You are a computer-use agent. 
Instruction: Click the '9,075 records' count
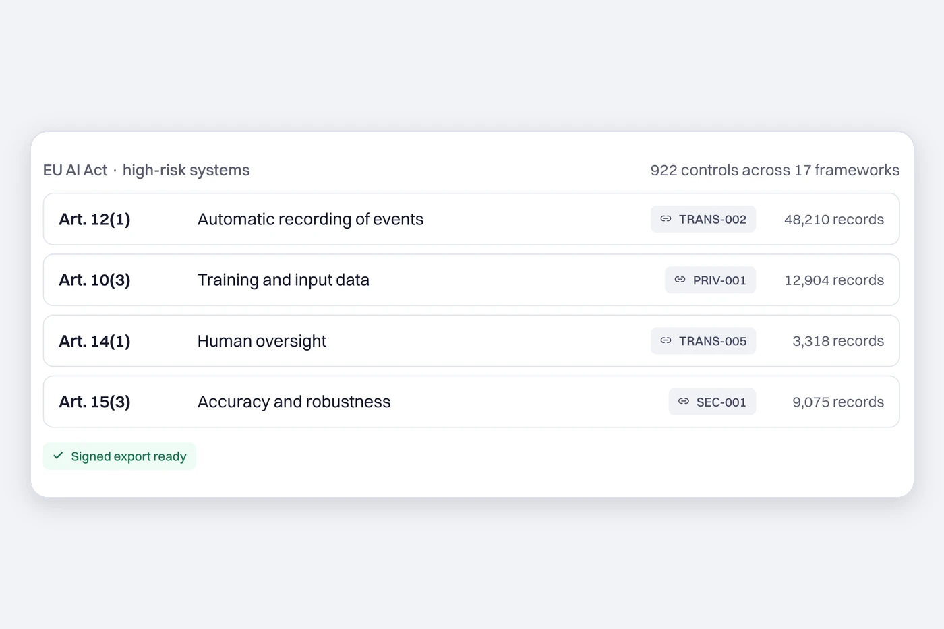pos(838,402)
